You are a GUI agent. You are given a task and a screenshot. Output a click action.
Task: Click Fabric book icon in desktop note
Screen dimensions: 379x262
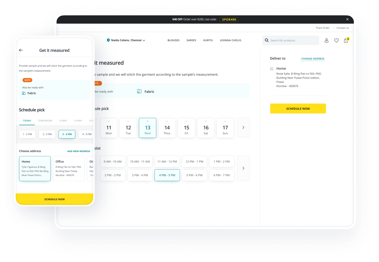[x=139, y=91]
